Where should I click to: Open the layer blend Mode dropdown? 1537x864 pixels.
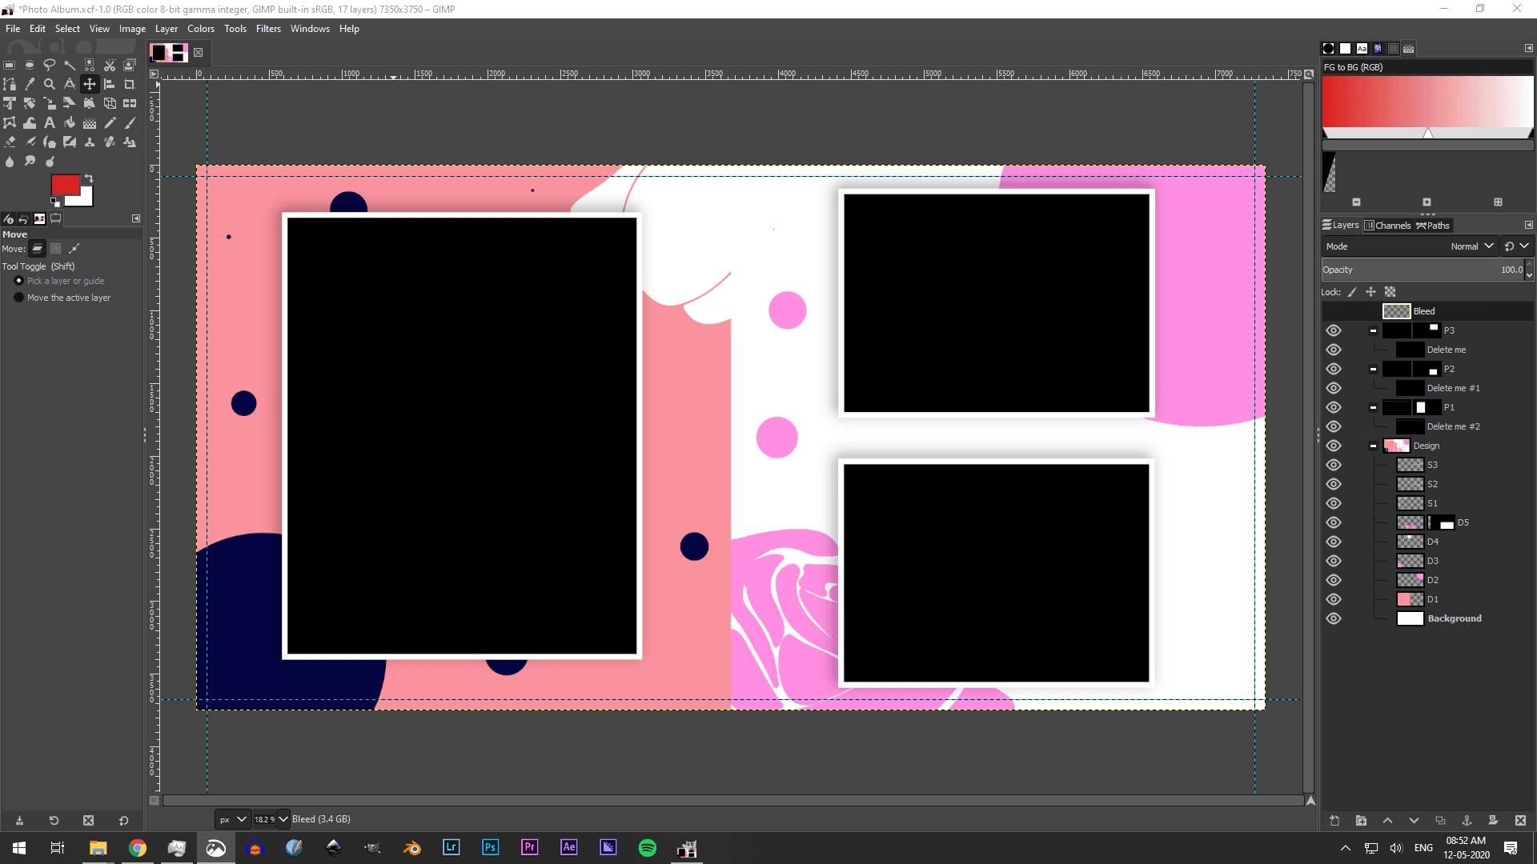(1471, 246)
